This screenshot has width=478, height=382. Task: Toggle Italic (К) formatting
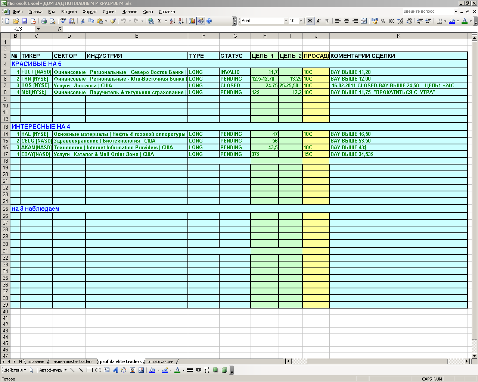(x=319, y=21)
